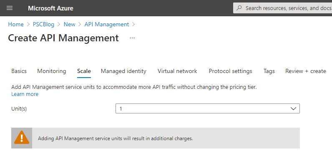
Task: Go to the Review + create tab
Action: click(306, 71)
